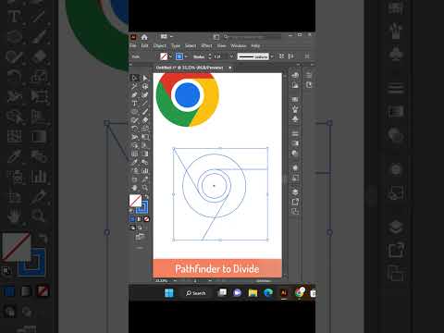Open the Select menu

pyautogui.click(x=191, y=45)
